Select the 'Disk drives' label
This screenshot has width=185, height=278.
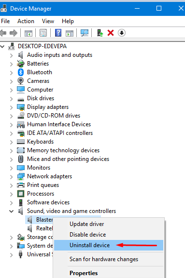[41, 98]
